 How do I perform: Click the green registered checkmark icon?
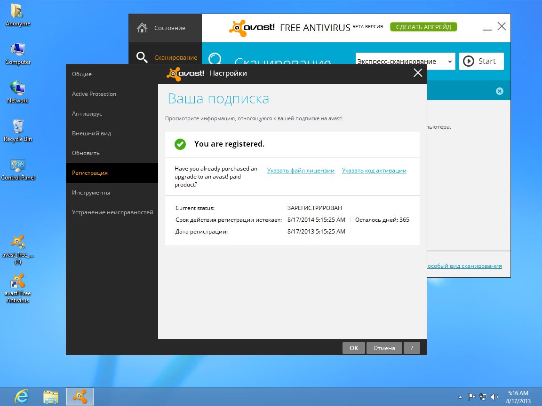coord(180,144)
